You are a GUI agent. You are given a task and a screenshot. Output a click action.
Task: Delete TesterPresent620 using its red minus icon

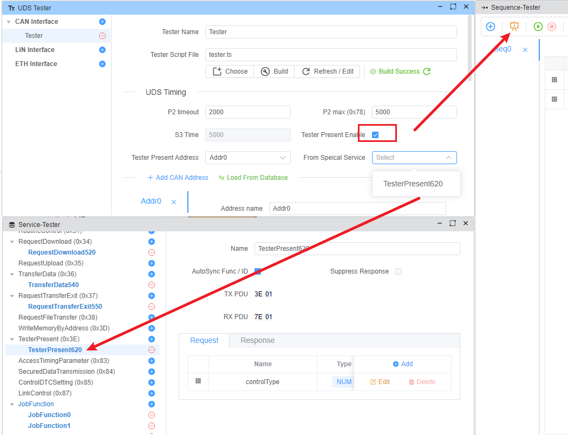[x=152, y=350]
